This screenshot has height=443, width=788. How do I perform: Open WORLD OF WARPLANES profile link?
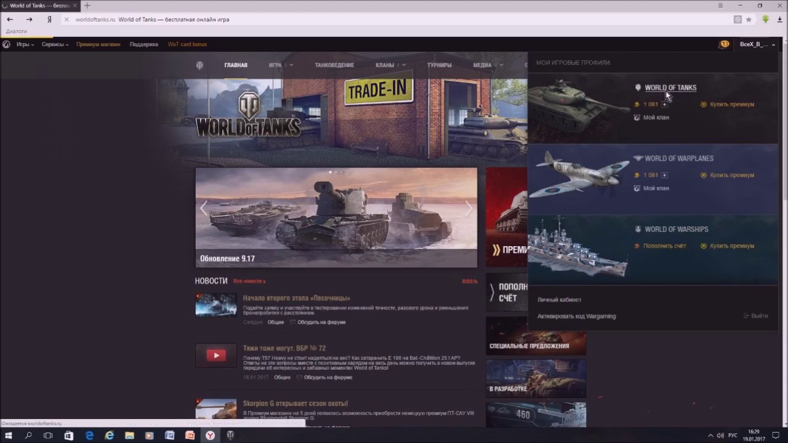(679, 159)
